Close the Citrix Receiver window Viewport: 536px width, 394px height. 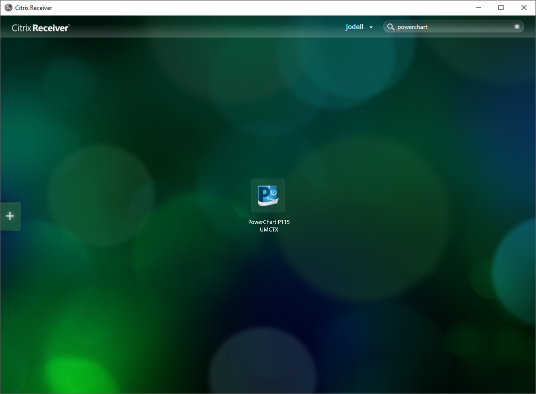point(523,7)
